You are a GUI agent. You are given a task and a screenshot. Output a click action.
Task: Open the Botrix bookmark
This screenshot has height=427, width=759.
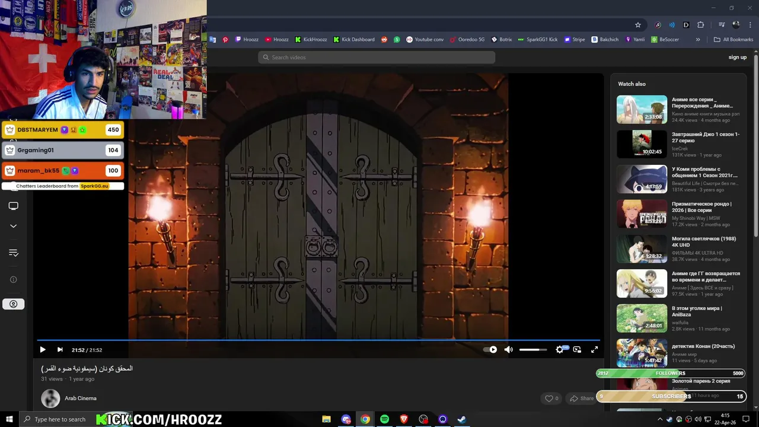point(502,40)
